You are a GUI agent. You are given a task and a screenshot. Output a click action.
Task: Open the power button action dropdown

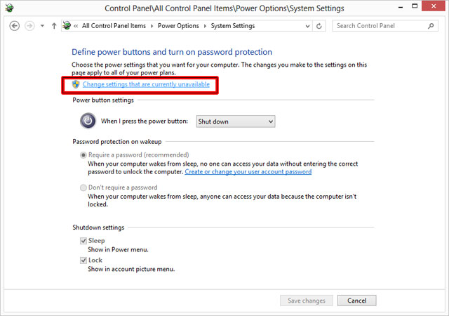click(x=235, y=121)
